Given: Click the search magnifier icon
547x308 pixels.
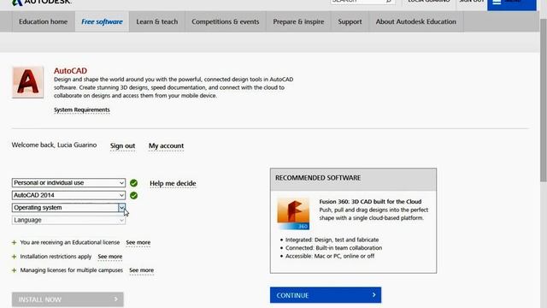Looking at the screenshot, I should tap(389, 2).
